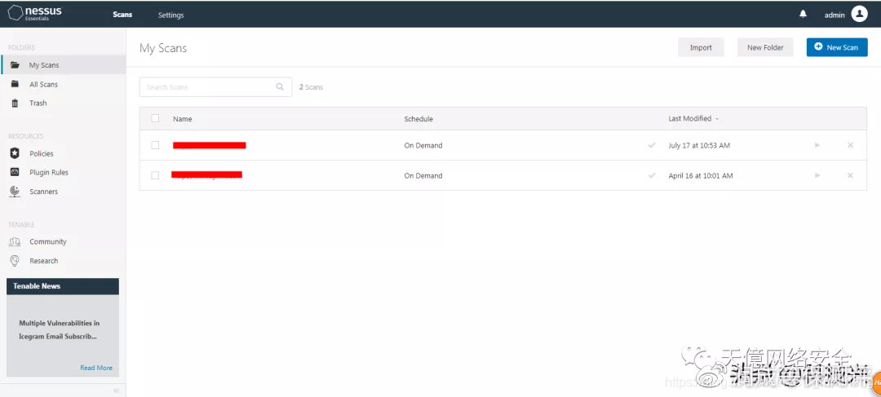This screenshot has height=397, width=881.
Task: Click the My Scans page heading
Action: coord(163,48)
